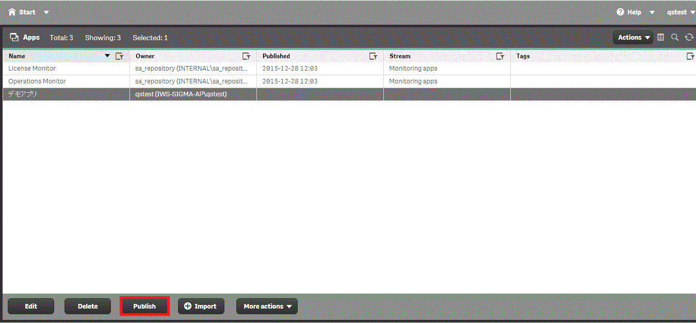Viewport: 696px width, 323px height.
Task: Click the search magnifier icon
Action: click(x=675, y=37)
